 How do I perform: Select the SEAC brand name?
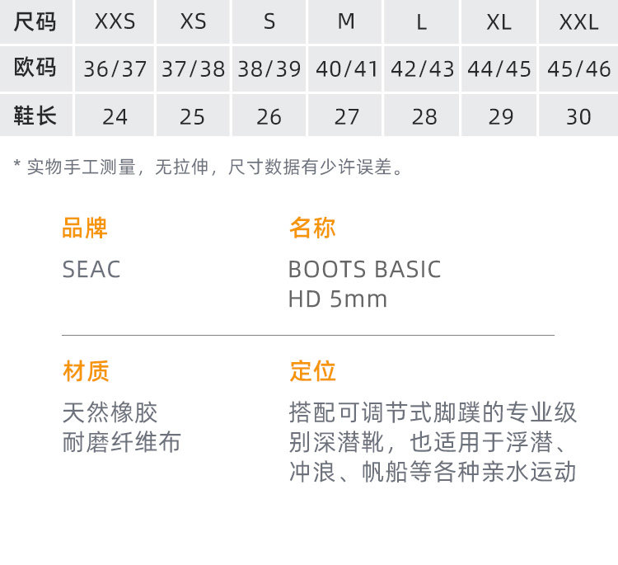coord(91,270)
